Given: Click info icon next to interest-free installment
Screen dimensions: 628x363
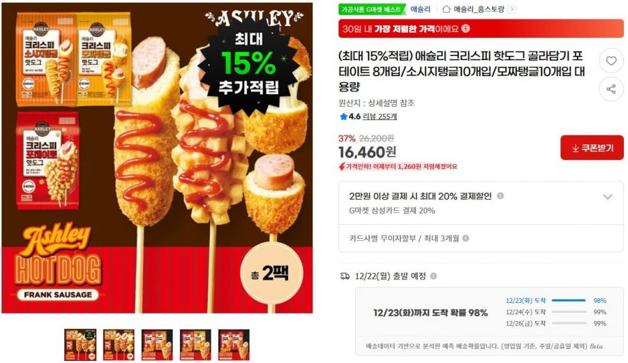Looking at the screenshot, I should (x=465, y=239).
